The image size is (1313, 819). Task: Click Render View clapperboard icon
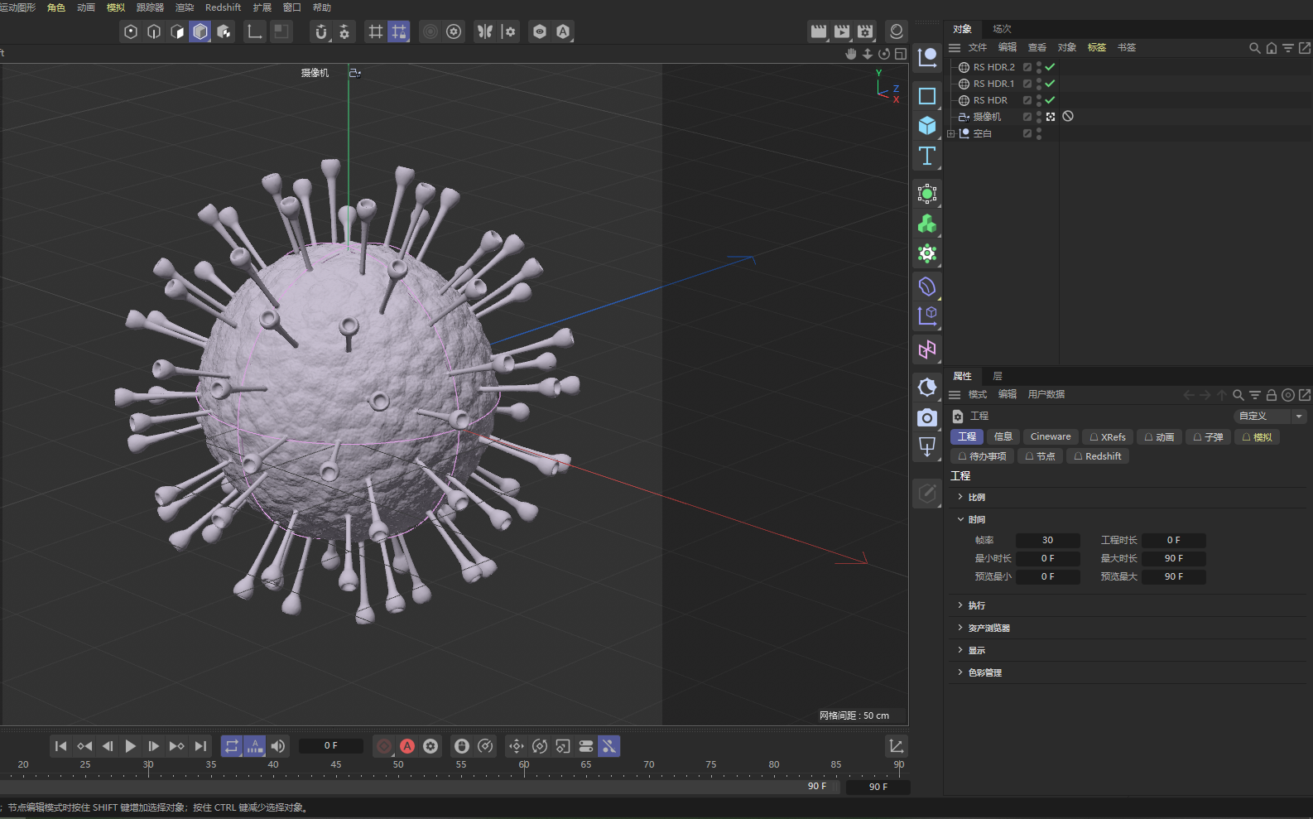click(819, 31)
